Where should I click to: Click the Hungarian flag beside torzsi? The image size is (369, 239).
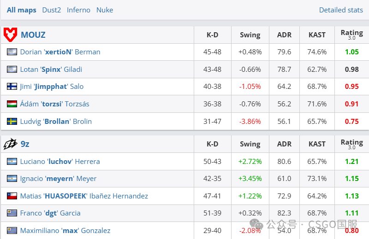(x=12, y=104)
